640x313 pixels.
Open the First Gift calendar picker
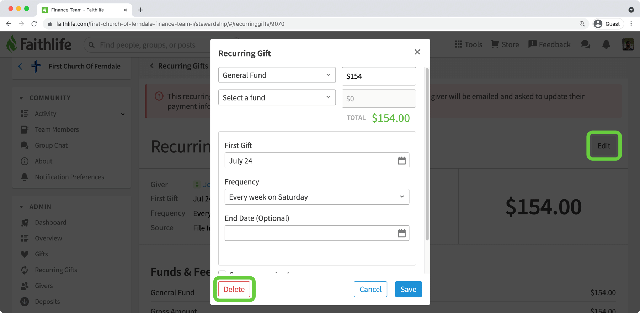(401, 161)
